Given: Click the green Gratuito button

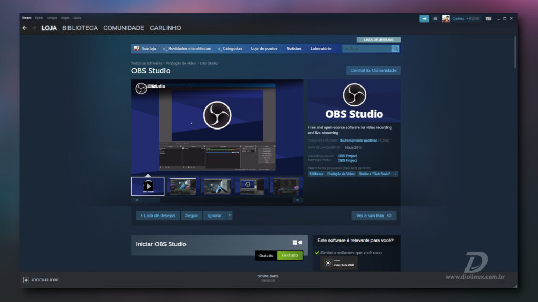Looking at the screenshot, I should (x=289, y=255).
